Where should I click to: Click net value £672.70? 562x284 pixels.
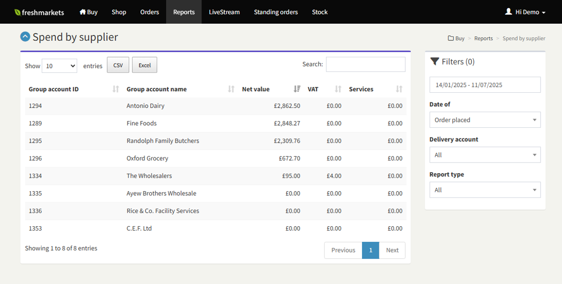tap(290, 158)
